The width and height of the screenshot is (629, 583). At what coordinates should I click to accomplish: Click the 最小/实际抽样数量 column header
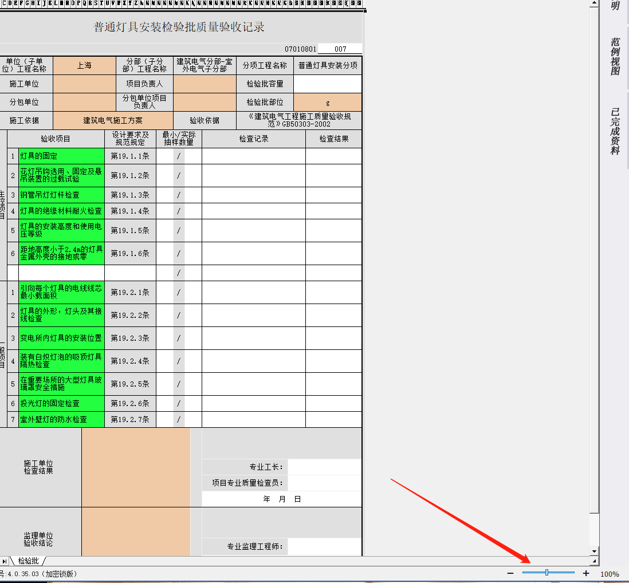point(179,139)
